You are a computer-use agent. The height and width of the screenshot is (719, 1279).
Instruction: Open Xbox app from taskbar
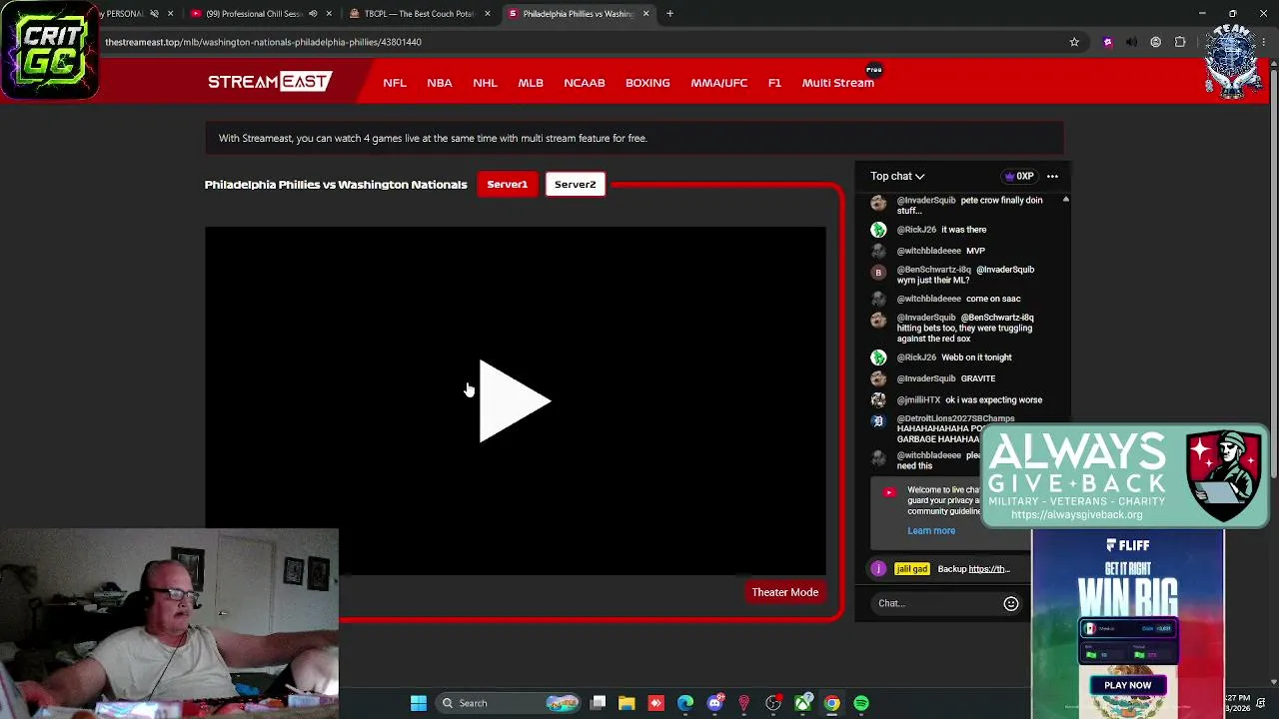[x=802, y=703]
